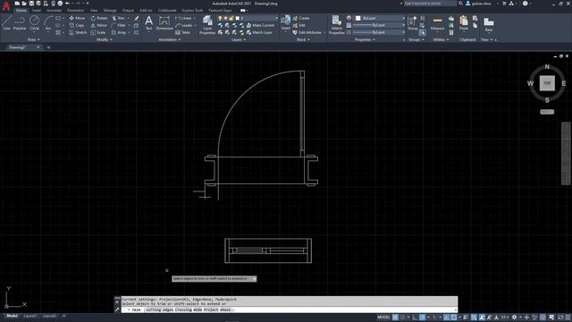Expand the Layers panel
Screen dimensions: 572x322
239,39
